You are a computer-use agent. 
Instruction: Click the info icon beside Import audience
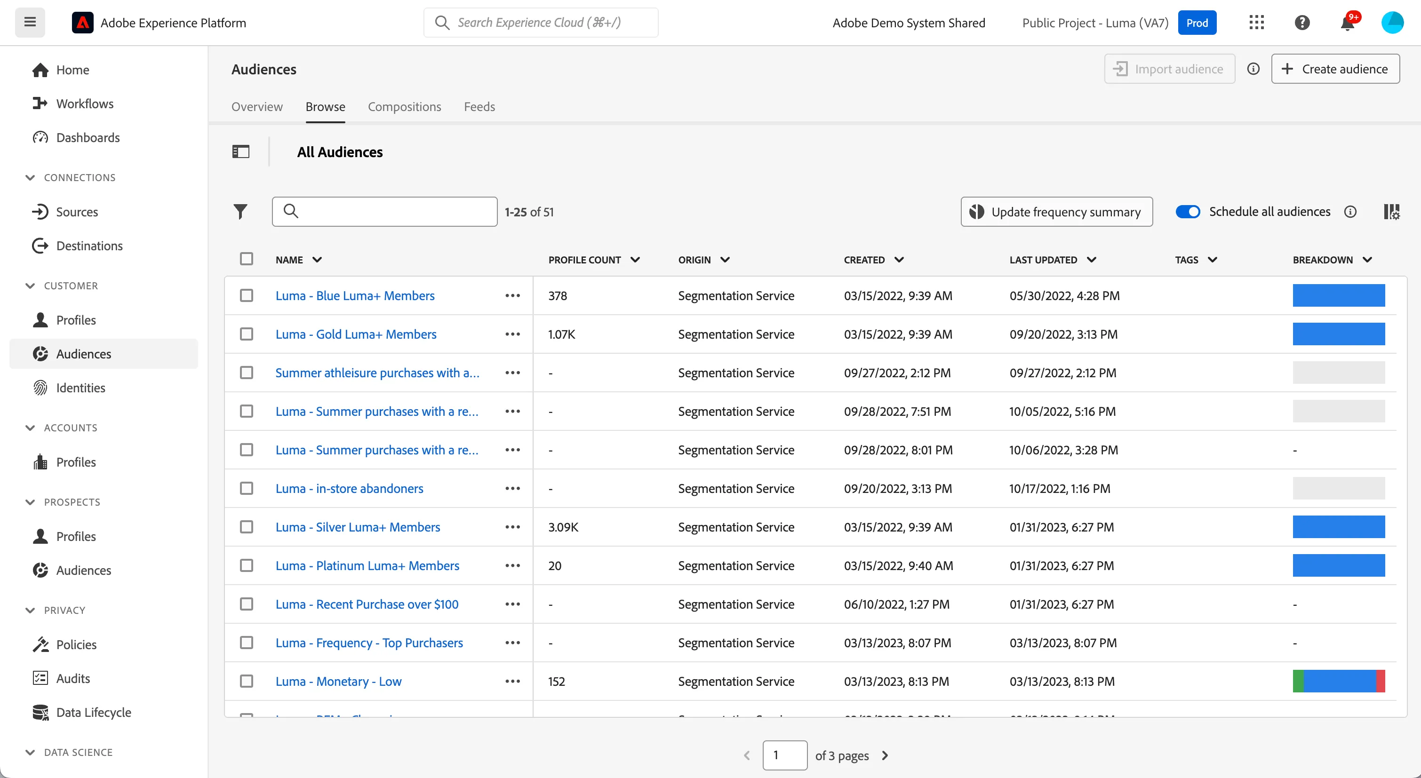point(1253,69)
